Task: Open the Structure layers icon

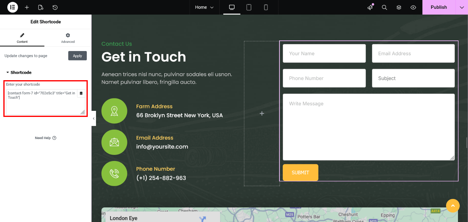Action: click(399, 7)
